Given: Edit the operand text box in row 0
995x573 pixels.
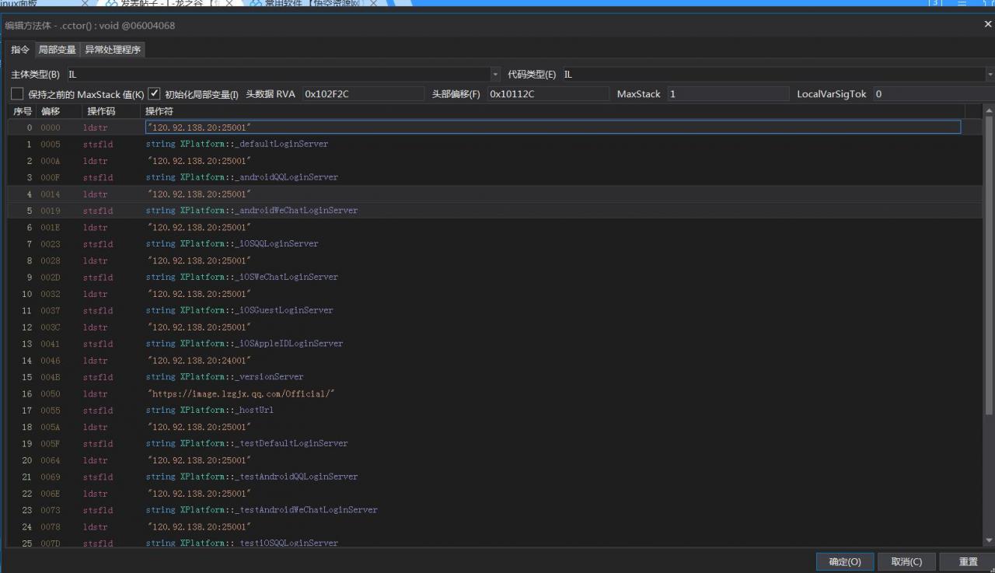Looking at the screenshot, I should point(553,128).
